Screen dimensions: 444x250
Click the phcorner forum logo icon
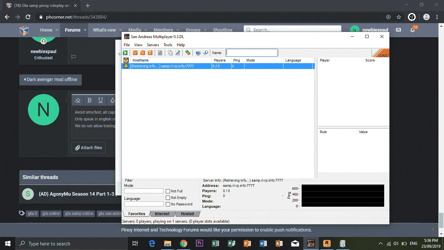coord(24,30)
